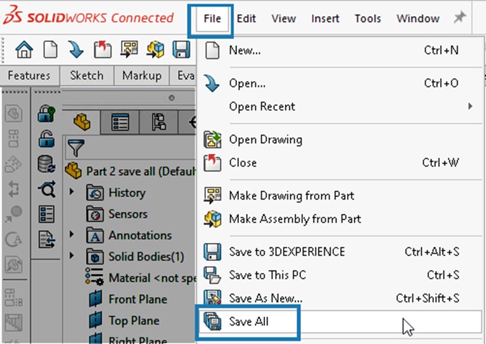
Task: Open the Edit menu
Action: (246, 19)
